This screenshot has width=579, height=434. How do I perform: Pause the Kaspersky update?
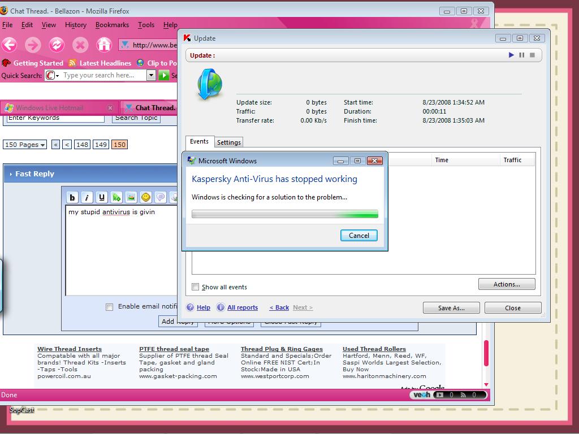[x=522, y=55]
